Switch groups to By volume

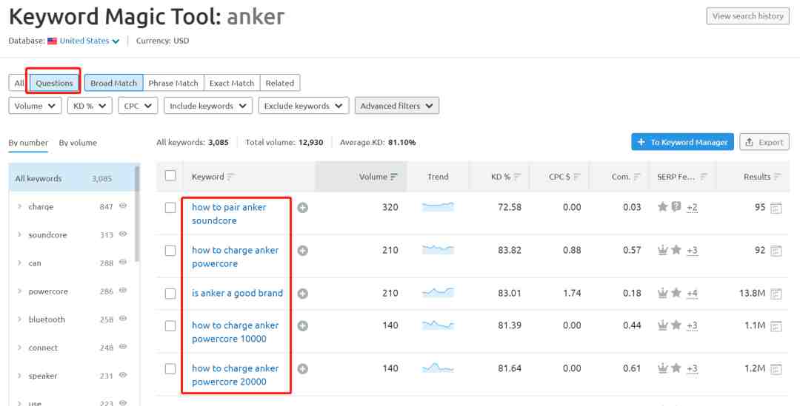78,143
